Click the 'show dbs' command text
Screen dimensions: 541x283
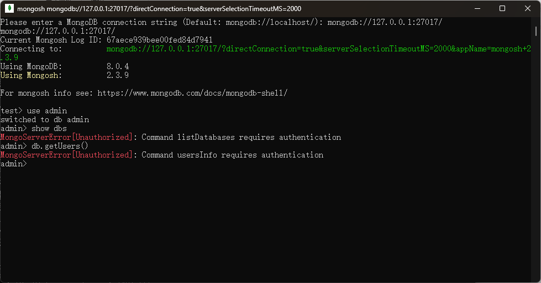(x=49, y=128)
